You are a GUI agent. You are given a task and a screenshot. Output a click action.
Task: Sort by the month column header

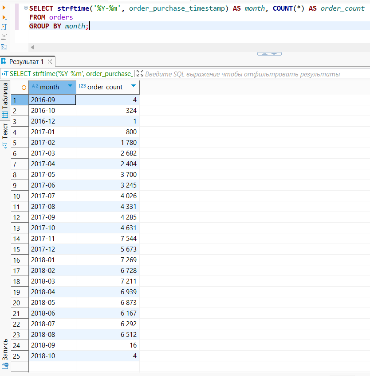click(x=49, y=87)
